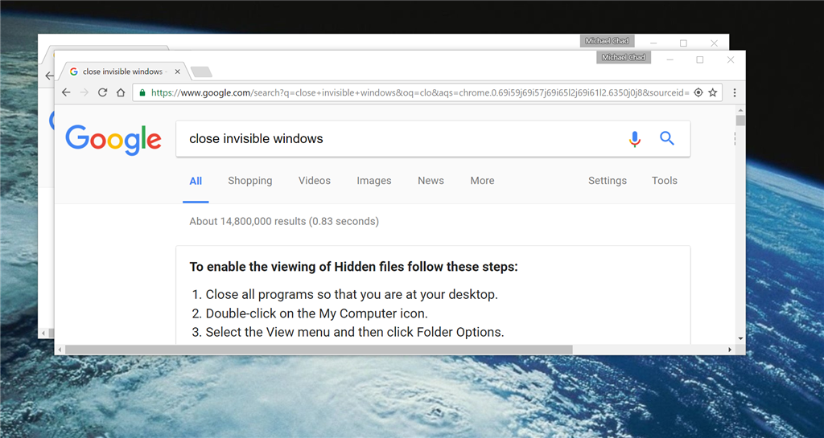This screenshot has height=438, width=824.
Task: Click step 3 'Select the View menu' text
Action: click(x=355, y=332)
